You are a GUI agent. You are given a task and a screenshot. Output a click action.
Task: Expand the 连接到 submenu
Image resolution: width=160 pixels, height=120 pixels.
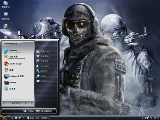[x=46, y=71]
